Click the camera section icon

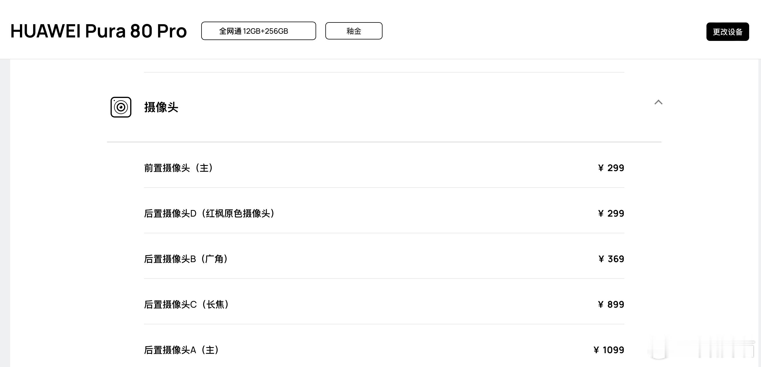(121, 107)
